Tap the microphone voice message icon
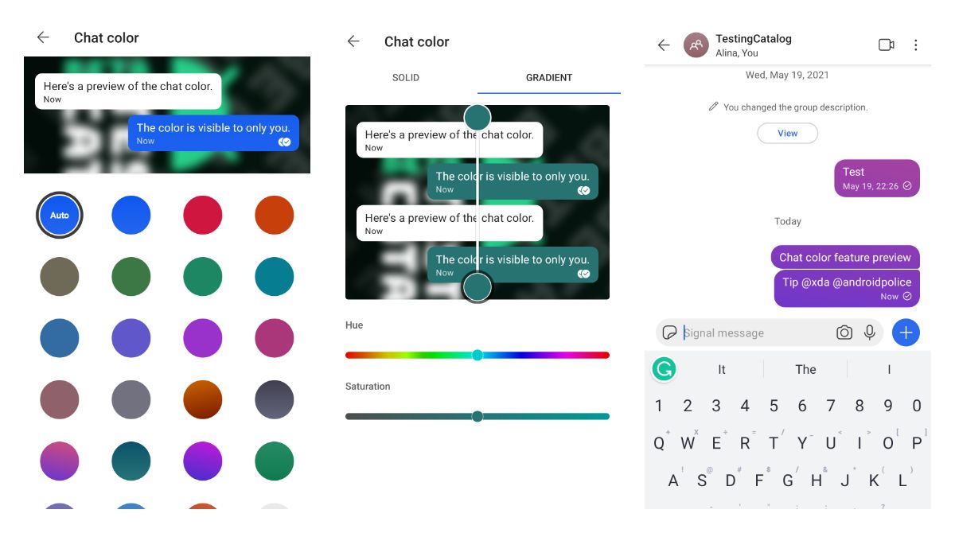Screen dimensions: 955x533 pos(870,333)
